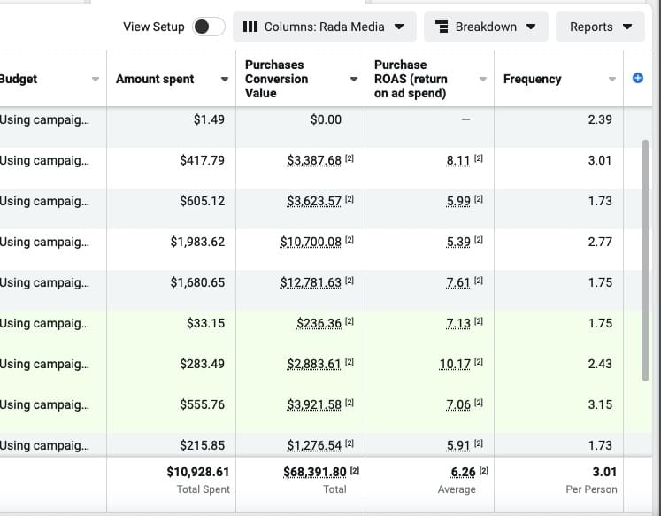This screenshot has height=516, width=661.
Task: Open the Reports dropdown menu
Action: [x=600, y=27]
